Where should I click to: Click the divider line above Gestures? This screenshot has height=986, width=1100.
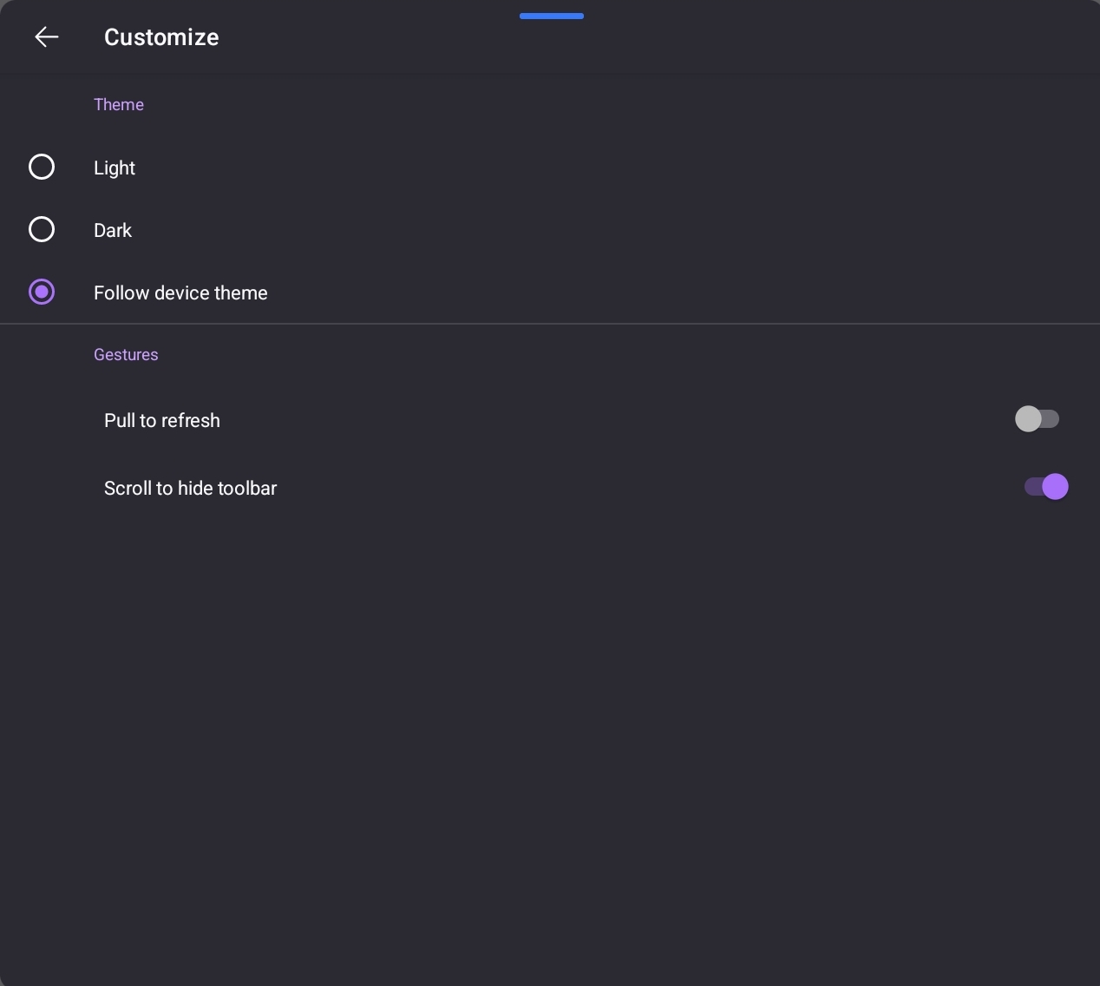coord(550,324)
